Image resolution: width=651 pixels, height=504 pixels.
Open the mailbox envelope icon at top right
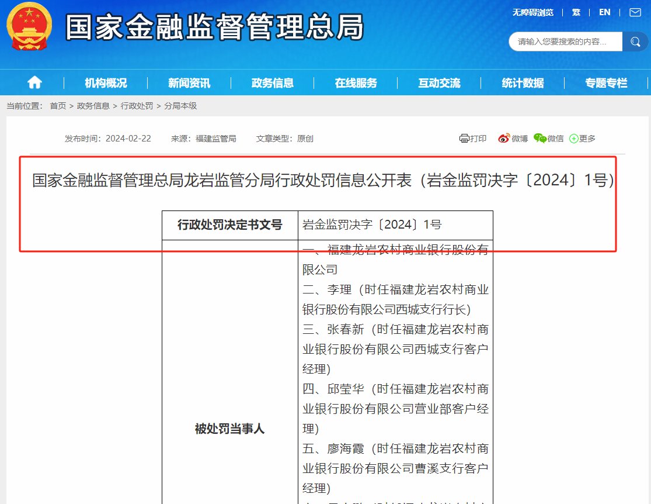pyautogui.click(x=635, y=12)
